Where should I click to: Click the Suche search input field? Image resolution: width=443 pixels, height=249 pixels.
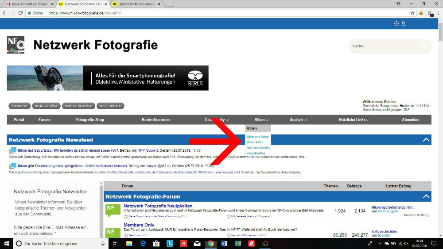pos(386,46)
